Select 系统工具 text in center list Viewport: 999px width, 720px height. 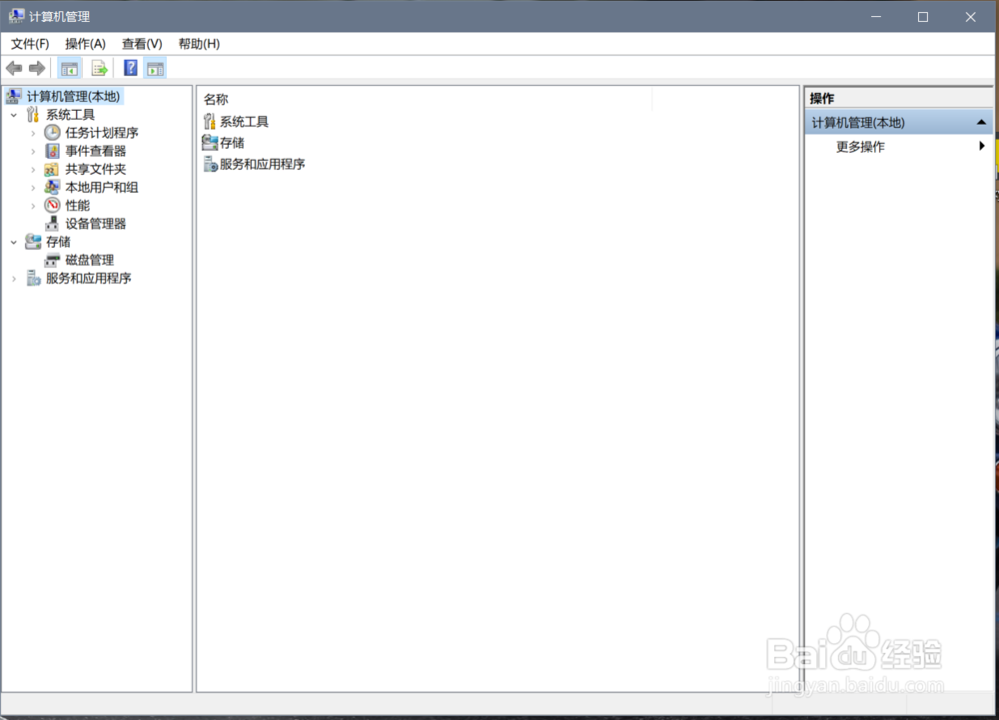pos(244,122)
